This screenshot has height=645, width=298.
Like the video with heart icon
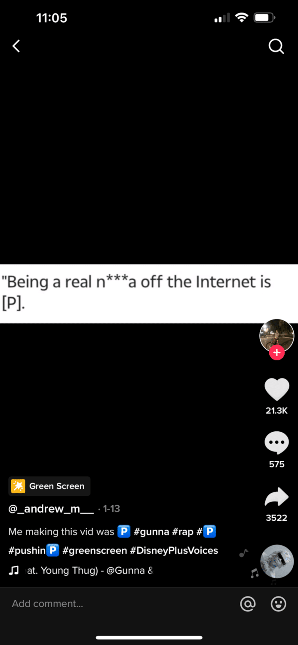(276, 390)
